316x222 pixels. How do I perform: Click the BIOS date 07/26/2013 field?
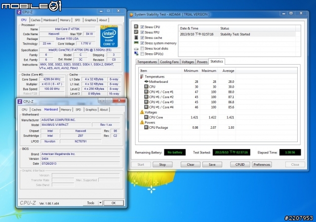click(80, 164)
